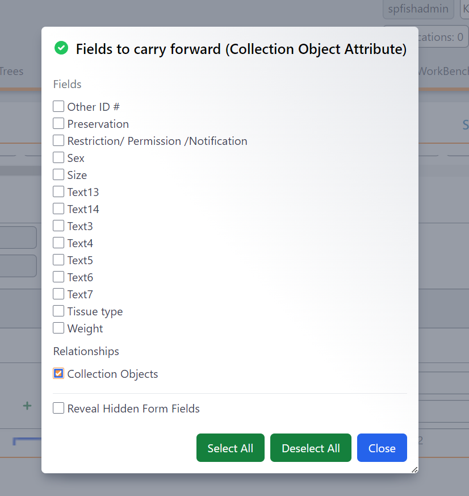Check the Weight field
This screenshot has height=496, width=469.
click(x=58, y=328)
